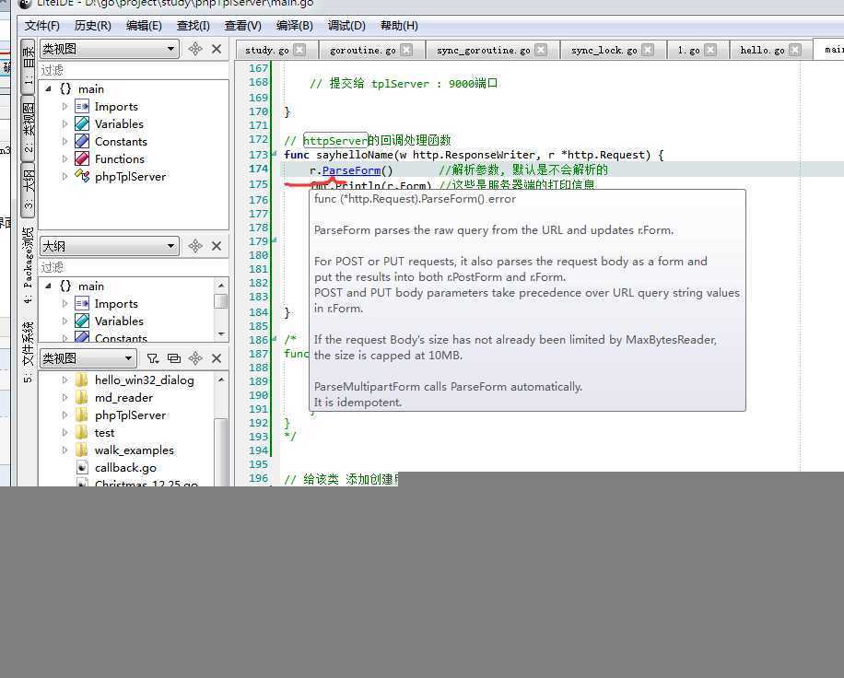This screenshot has height=678, width=844.
Task: Close the sync_goroutine.go tab
Action: pos(541,50)
